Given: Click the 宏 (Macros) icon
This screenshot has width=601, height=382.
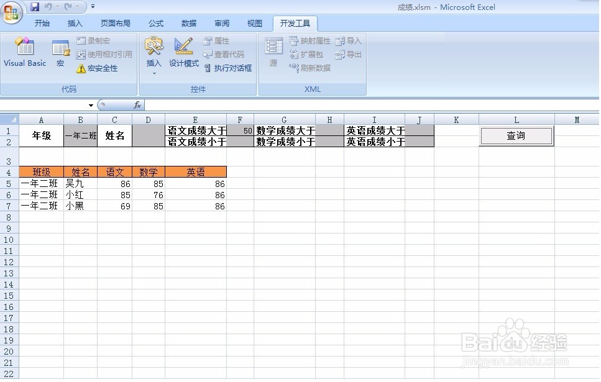Looking at the screenshot, I should click(x=60, y=55).
